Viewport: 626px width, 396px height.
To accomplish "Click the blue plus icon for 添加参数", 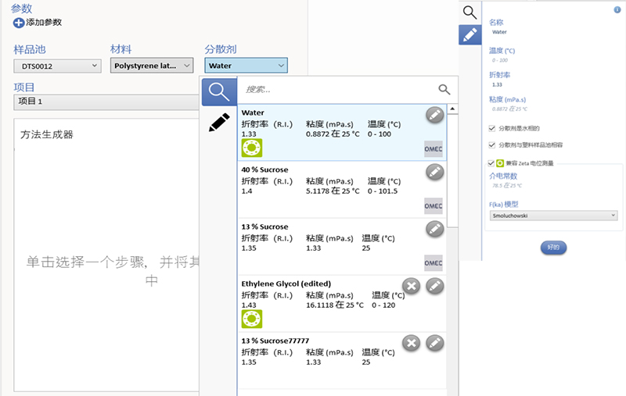I will [18, 23].
